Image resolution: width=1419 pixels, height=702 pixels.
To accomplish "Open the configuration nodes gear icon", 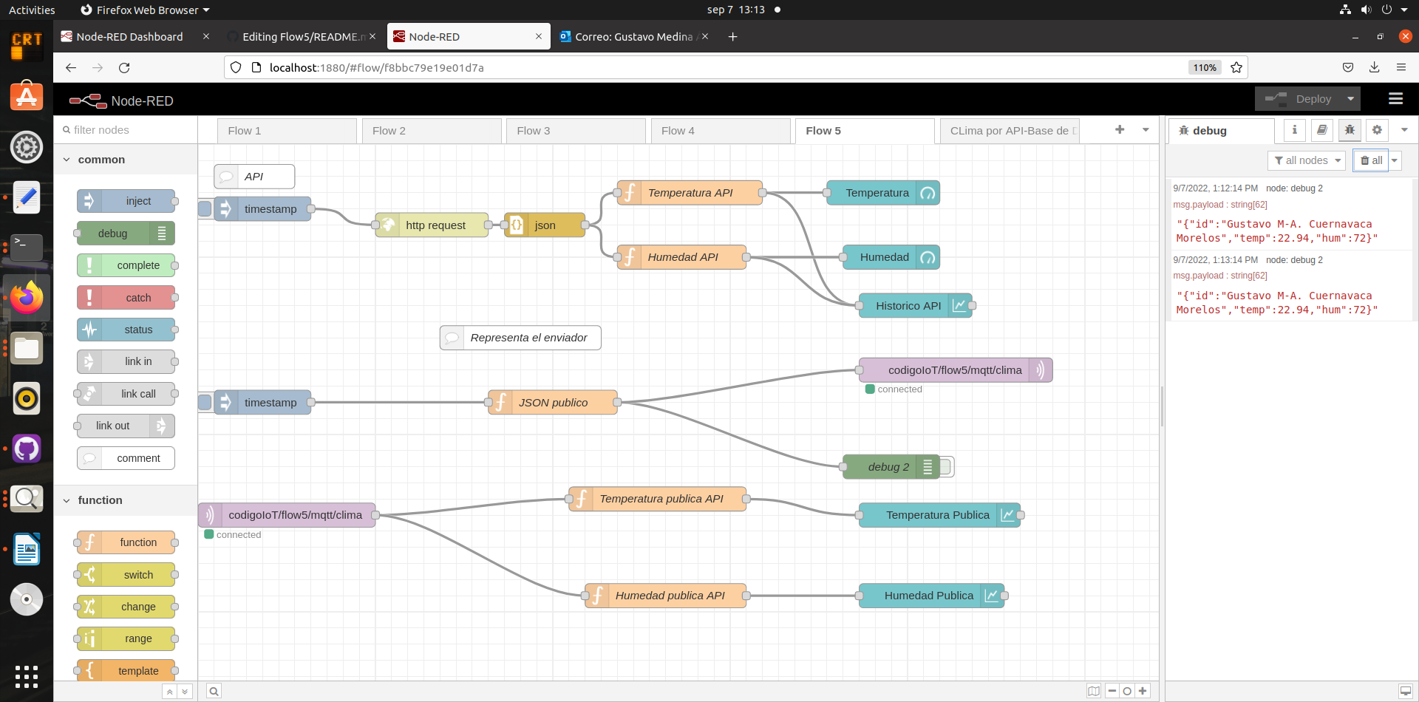I will click(1377, 130).
